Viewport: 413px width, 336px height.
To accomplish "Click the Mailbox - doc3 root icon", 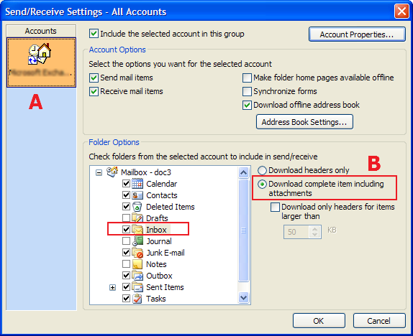I will 112,172.
